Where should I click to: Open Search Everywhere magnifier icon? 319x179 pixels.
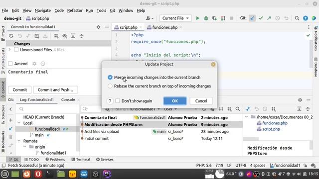tap(297, 18)
